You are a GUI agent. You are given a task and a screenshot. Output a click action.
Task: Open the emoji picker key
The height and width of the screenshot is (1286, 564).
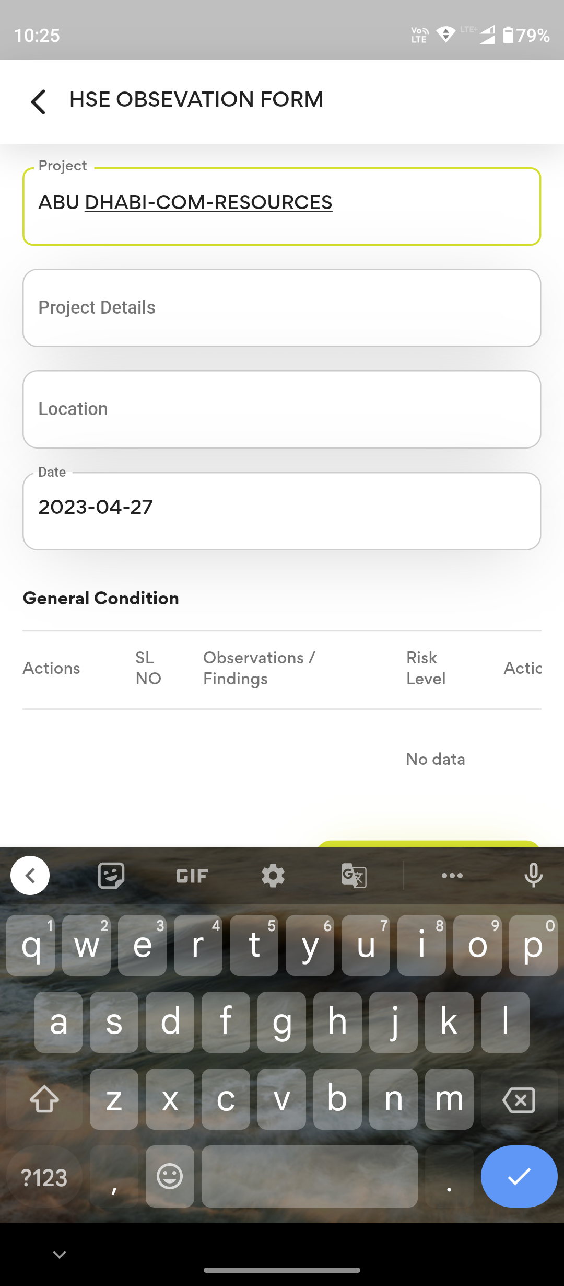point(170,1177)
